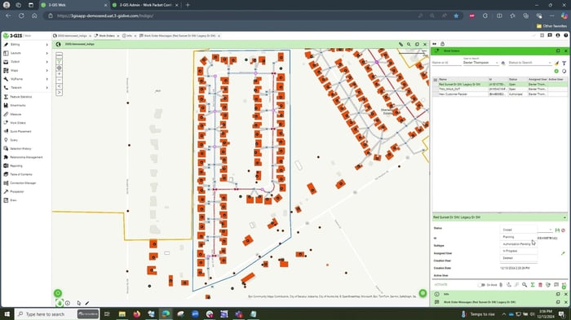Viewport: 571px width, 320px height.
Task: Click the Name column header
Action: [x=463, y=79]
